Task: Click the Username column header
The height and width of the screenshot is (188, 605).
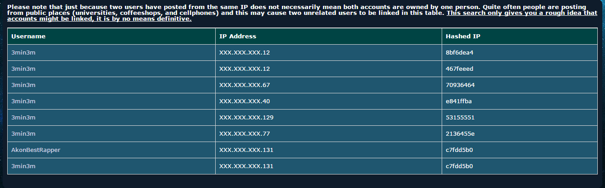Action: 28,36
